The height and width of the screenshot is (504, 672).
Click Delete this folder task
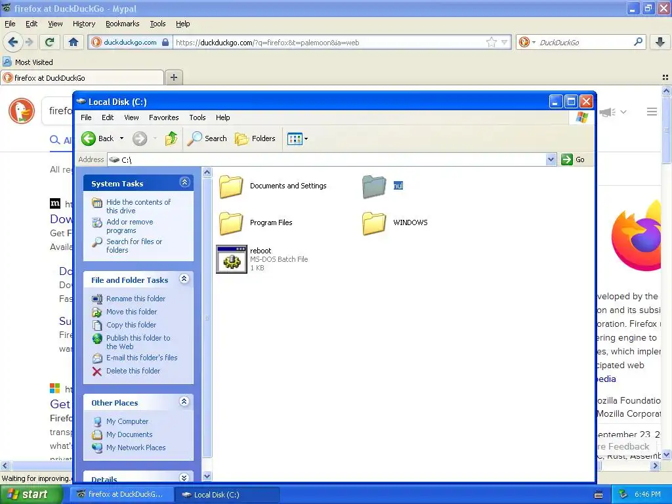(133, 371)
